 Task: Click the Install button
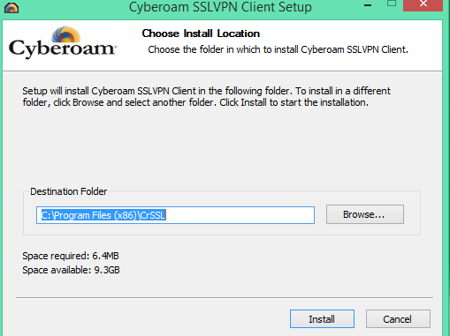(322, 319)
